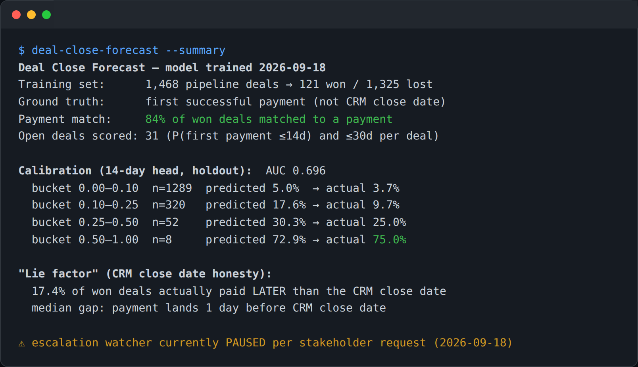638x367 pixels.
Task: Click the 'actual 25.0%' value
Action: click(366, 222)
